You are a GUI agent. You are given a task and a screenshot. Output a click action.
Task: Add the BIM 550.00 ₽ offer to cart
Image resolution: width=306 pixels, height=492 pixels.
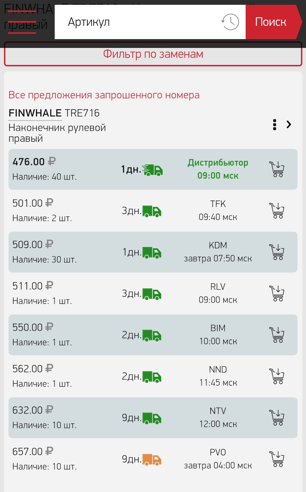(277, 335)
